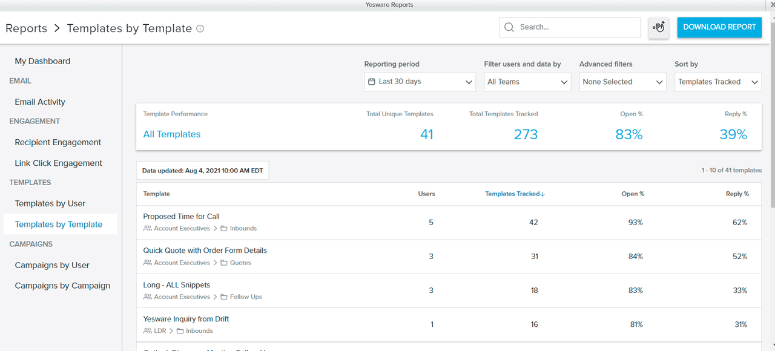This screenshot has height=351, width=775.
Task: Select the team icon beside Account Executives under Proposed Time for Call
Action: (146, 228)
